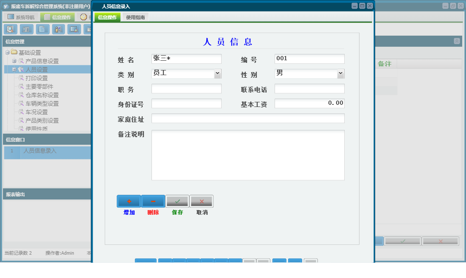
Task: Click the document toolbar icon
Action: 42,29
